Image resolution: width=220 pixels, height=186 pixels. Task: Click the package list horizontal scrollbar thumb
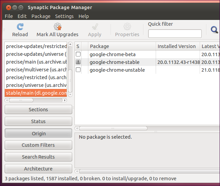tap(113, 128)
